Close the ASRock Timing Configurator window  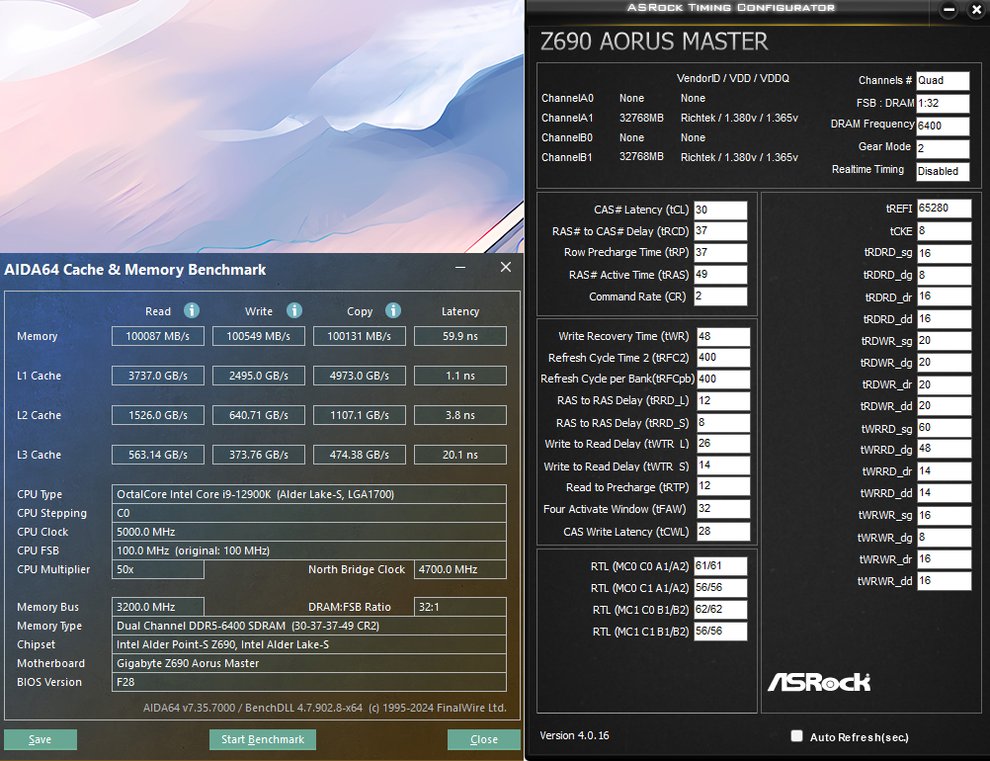(x=976, y=10)
